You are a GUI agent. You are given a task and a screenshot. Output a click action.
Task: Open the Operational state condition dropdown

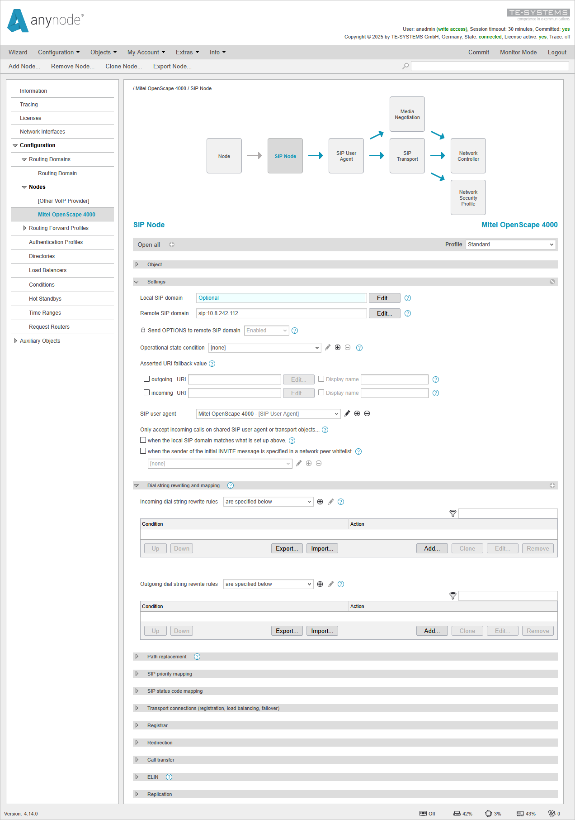[x=265, y=348]
